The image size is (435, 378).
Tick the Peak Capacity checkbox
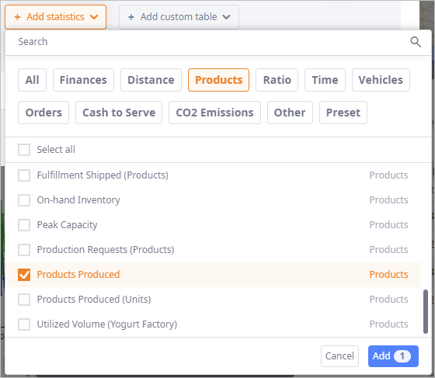point(24,225)
